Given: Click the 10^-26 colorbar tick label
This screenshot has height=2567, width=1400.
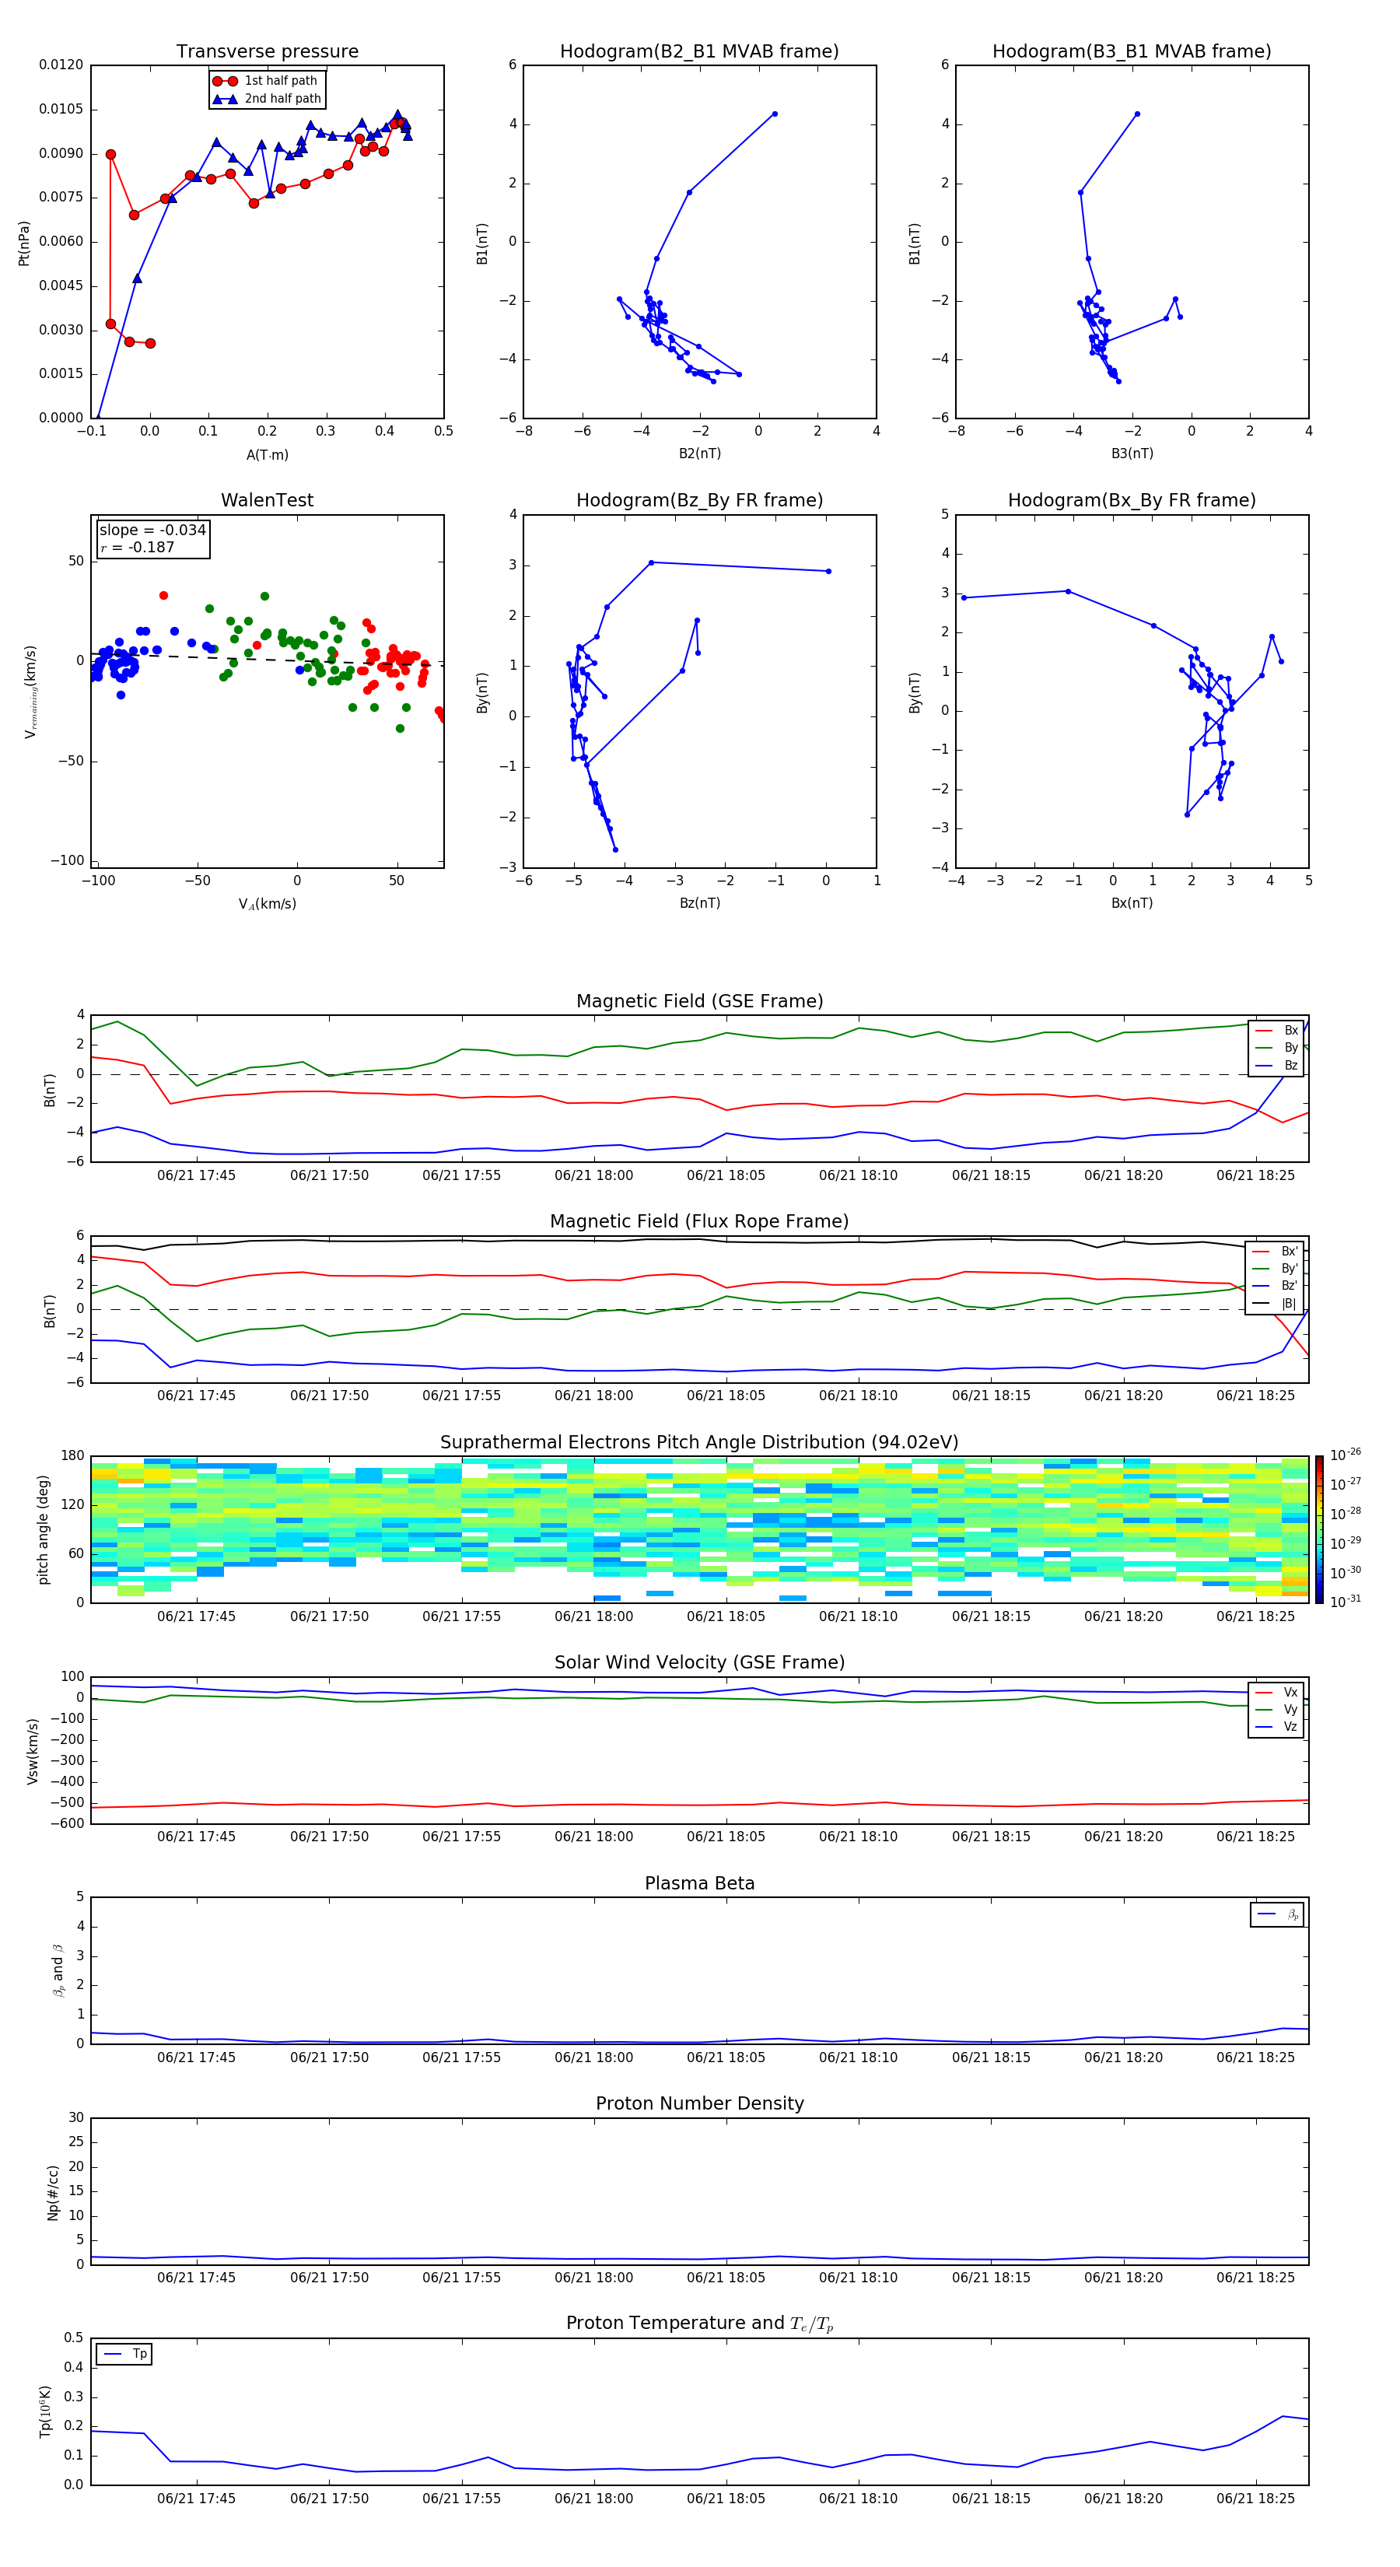Looking at the screenshot, I should click(x=1346, y=1455).
